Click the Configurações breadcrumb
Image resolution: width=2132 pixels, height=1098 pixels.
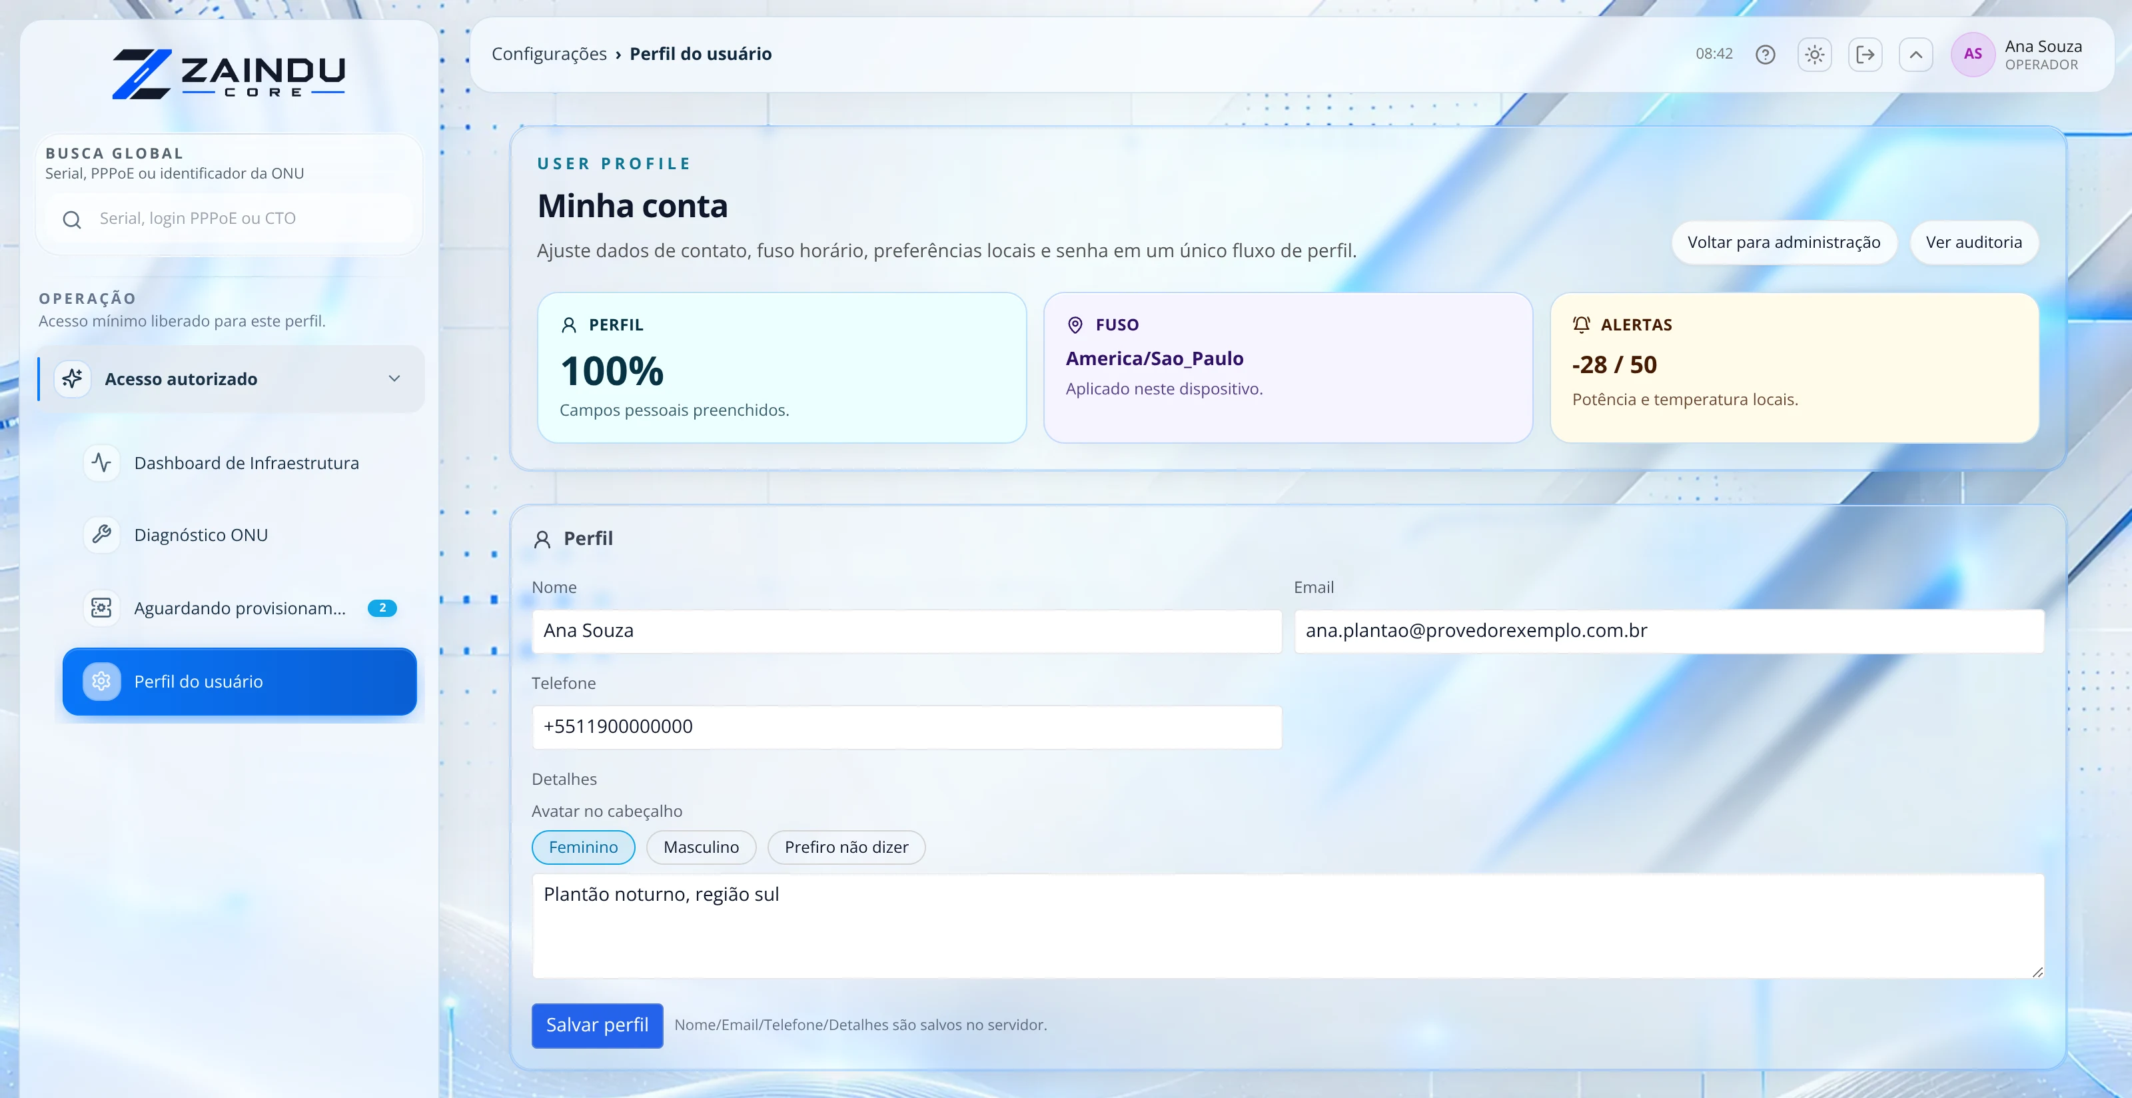(549, 54)
